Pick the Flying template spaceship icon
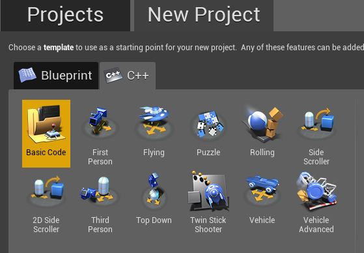The width and height of the screenshot is (364, 253). 154,121
